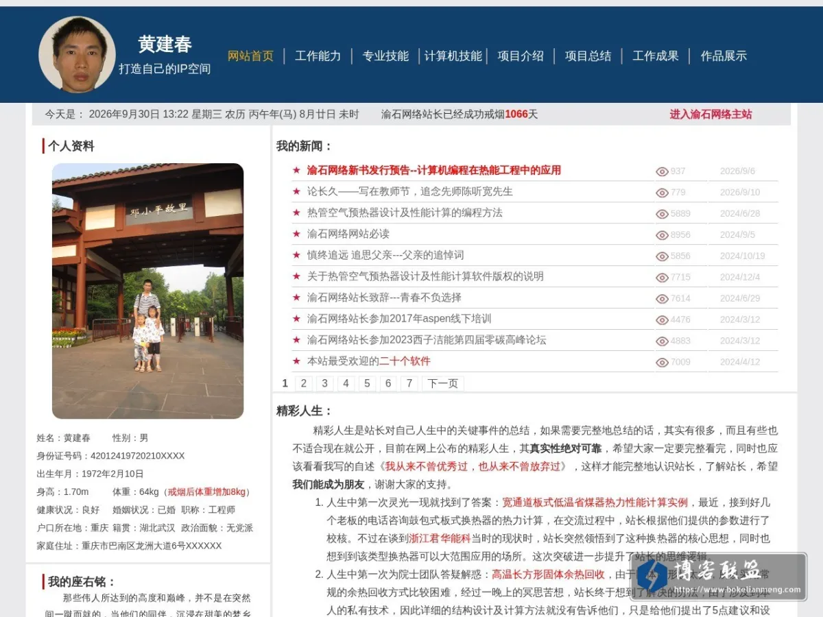Click the eye icon beside view count 7009
Image resolution: width=823 pixels, height=617 pixels.
[662, 363]
